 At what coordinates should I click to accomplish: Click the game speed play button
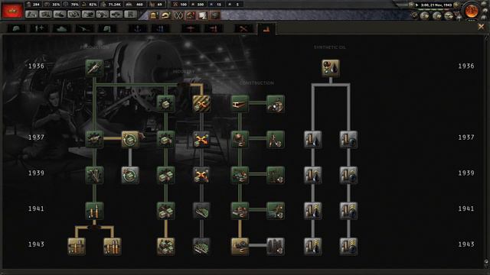click(x=416, y=5)
